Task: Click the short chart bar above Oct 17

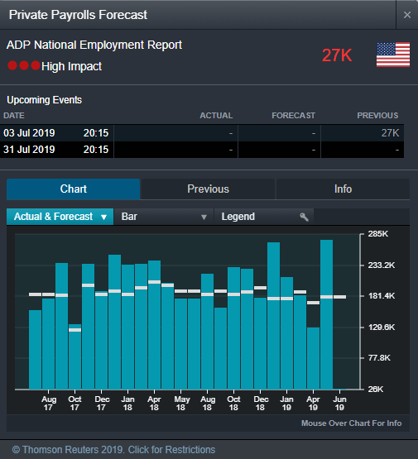Action: 74,356
